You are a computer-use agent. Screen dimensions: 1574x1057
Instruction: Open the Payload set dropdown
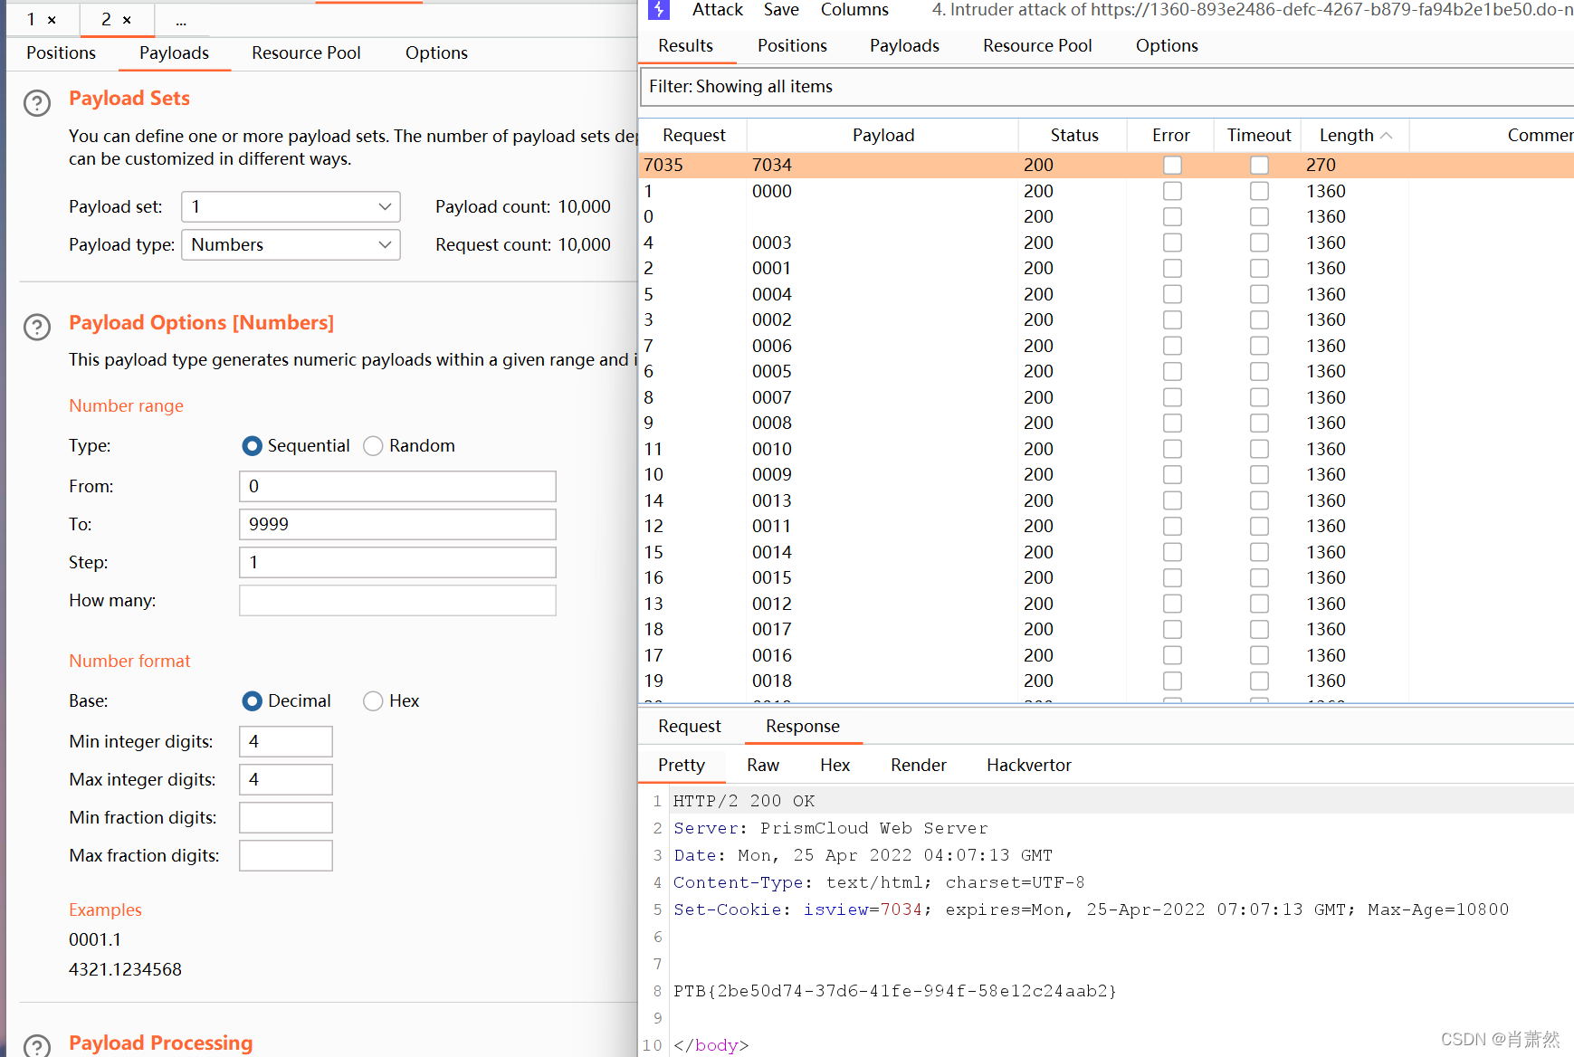click(x=291, y=207)
